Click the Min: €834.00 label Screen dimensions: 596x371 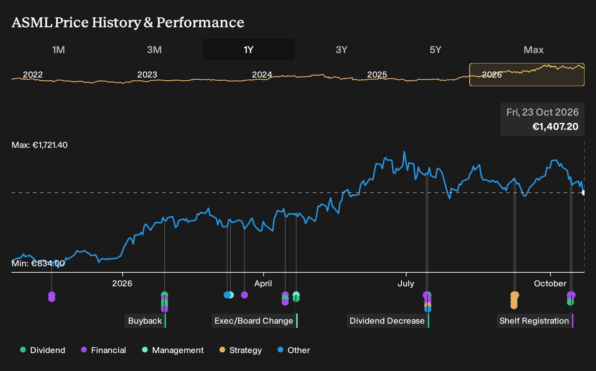(x=38, y=263)
